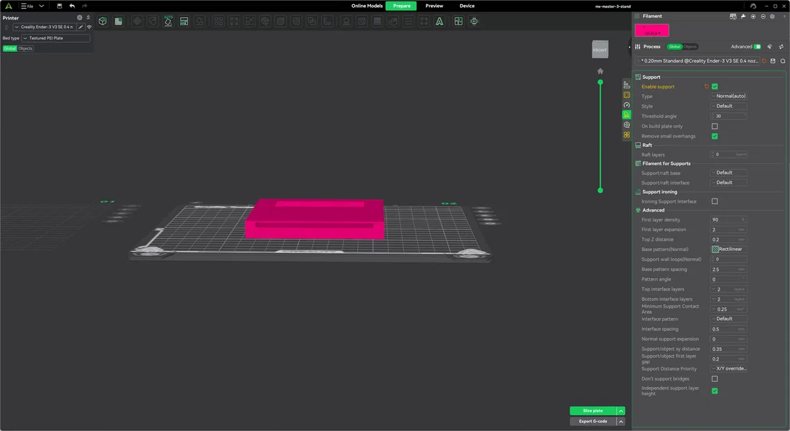This screenshot has height=431, width=790.
Task: Click the printer Wi-Fi connection icon
Action: 89,27
